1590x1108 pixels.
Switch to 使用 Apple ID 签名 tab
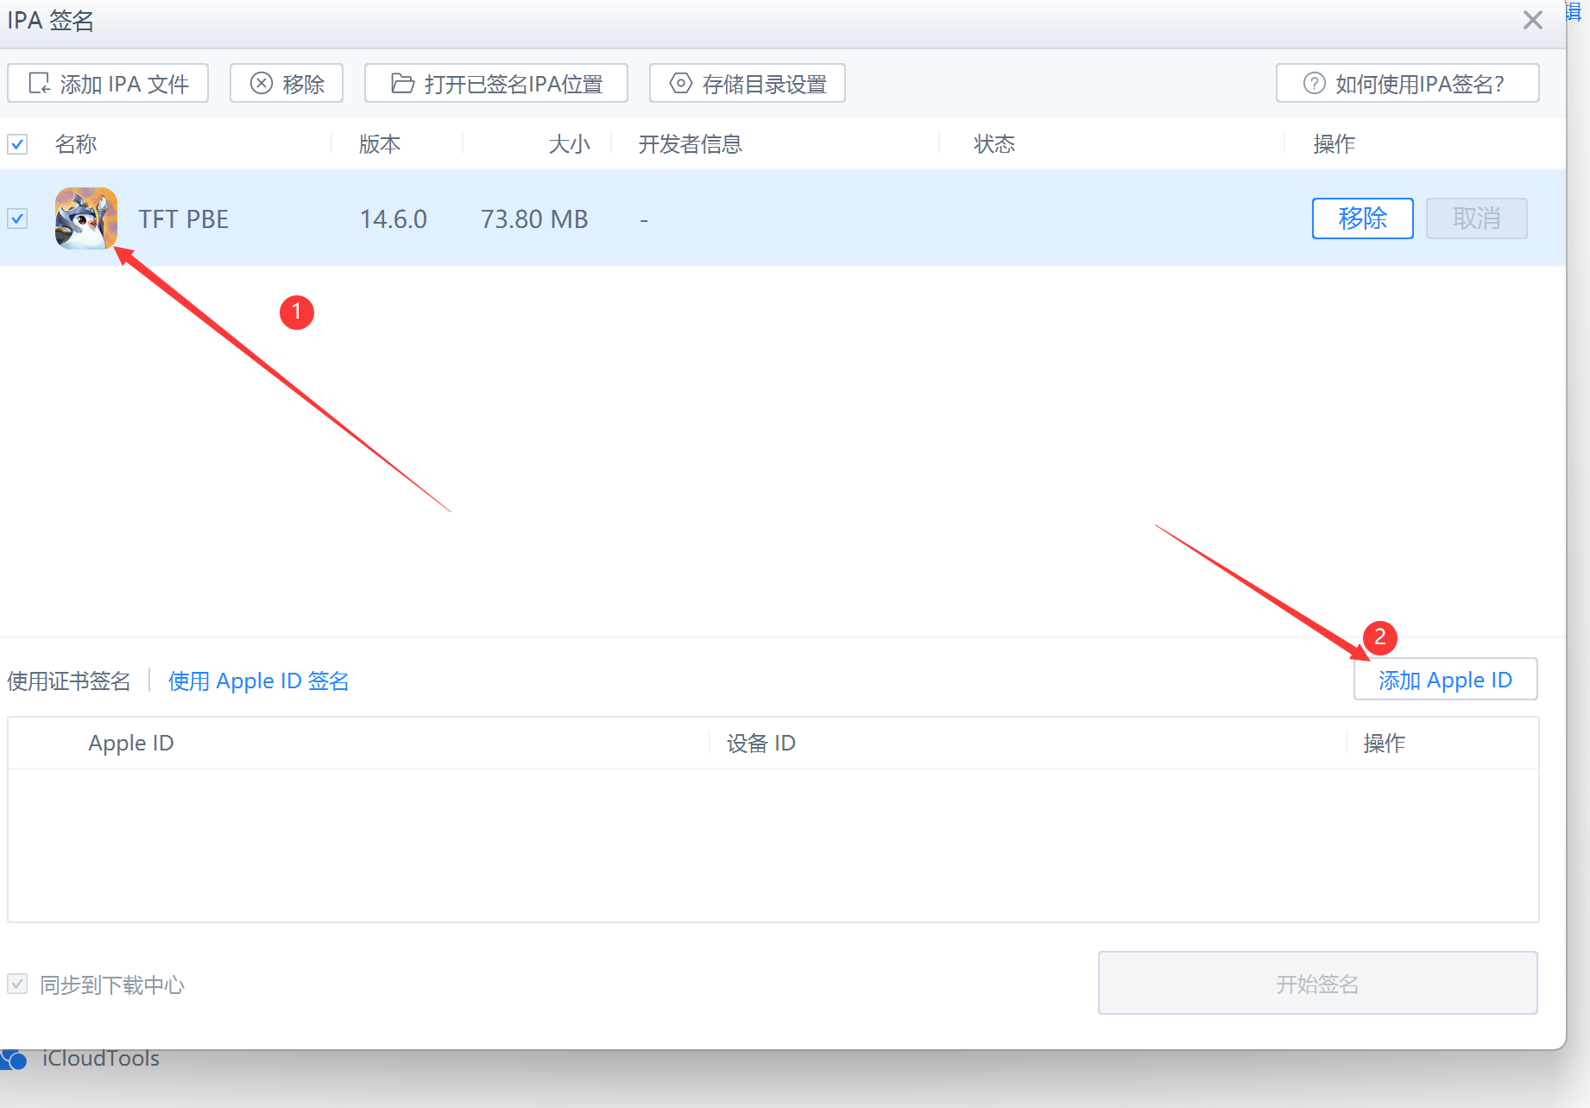coord(258,681)
